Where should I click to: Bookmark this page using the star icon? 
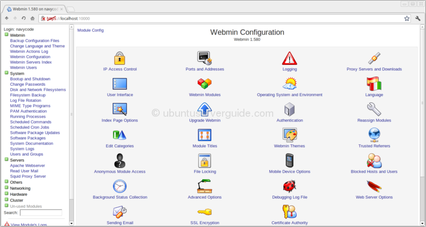(x=406, y=18)
